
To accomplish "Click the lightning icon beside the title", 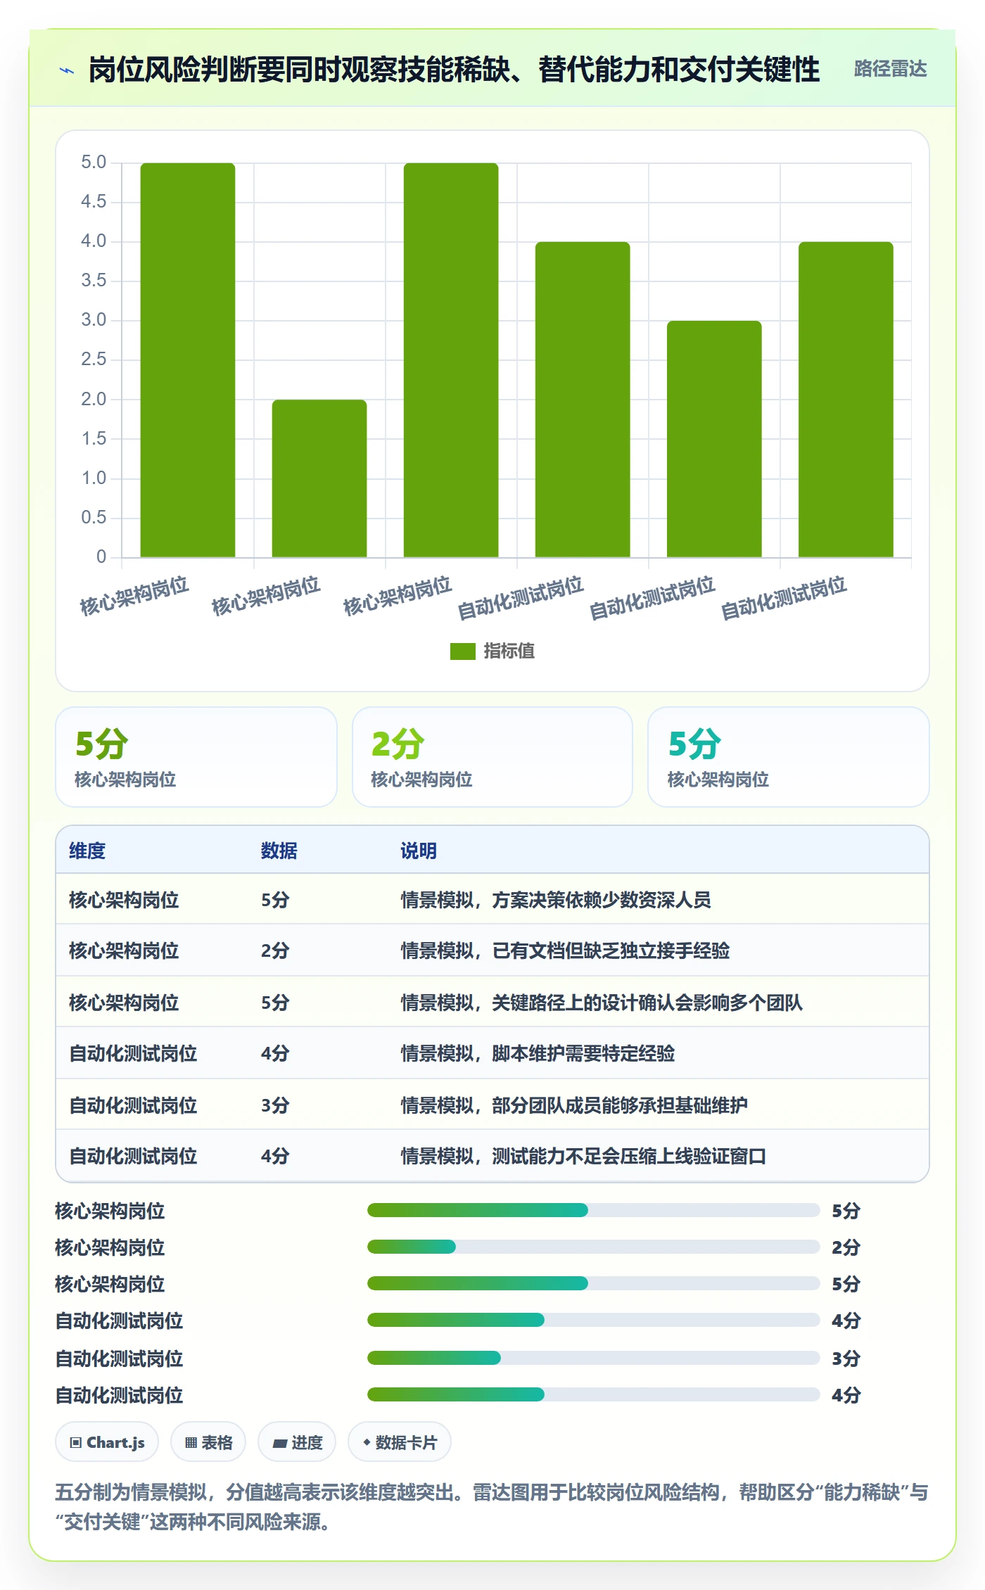I will pos(67,70).
